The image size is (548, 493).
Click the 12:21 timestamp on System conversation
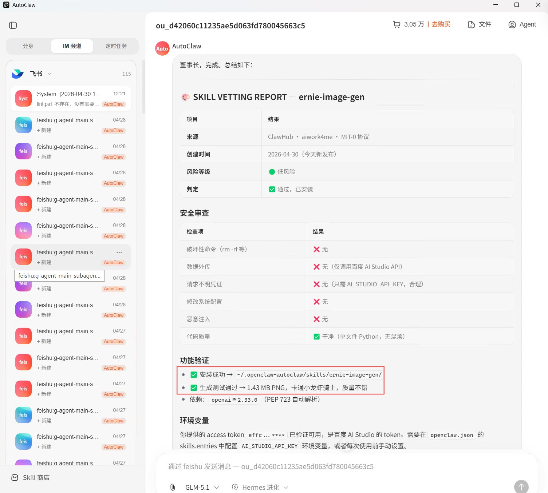119,94
